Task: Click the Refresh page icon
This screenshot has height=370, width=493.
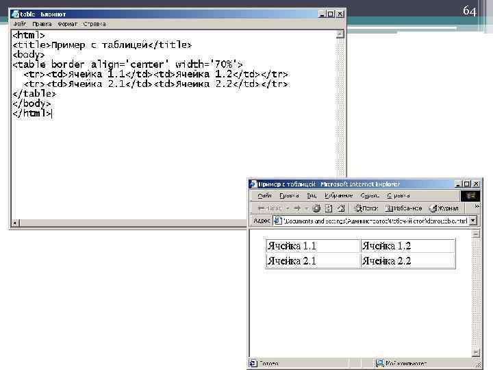Action: 329,208
